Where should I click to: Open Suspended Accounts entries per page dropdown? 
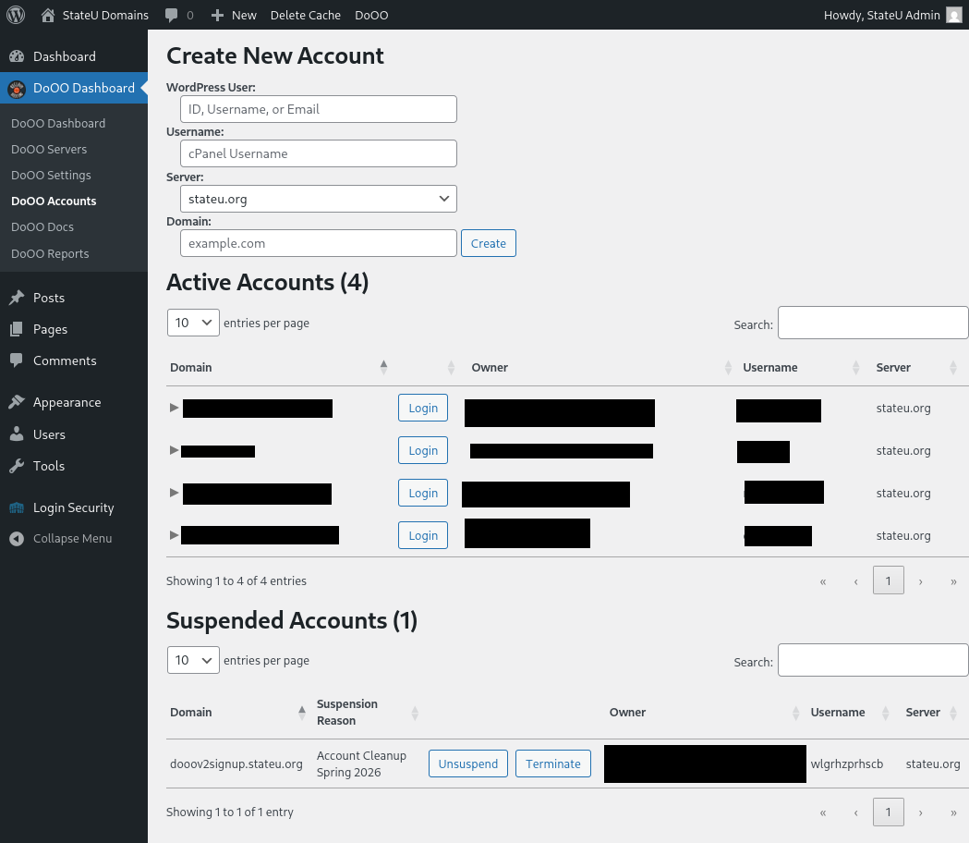click(x=193, y=660)
